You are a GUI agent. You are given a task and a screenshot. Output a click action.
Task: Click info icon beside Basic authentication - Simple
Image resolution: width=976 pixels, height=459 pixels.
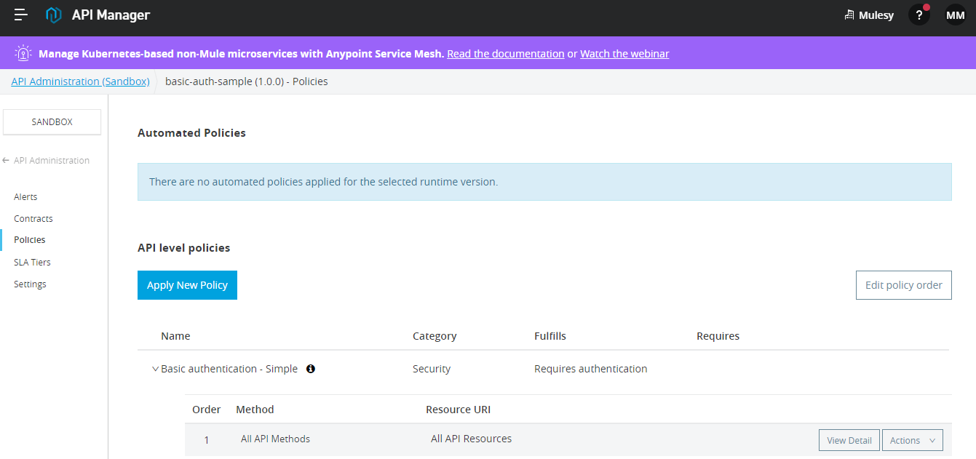coord(311,369)
